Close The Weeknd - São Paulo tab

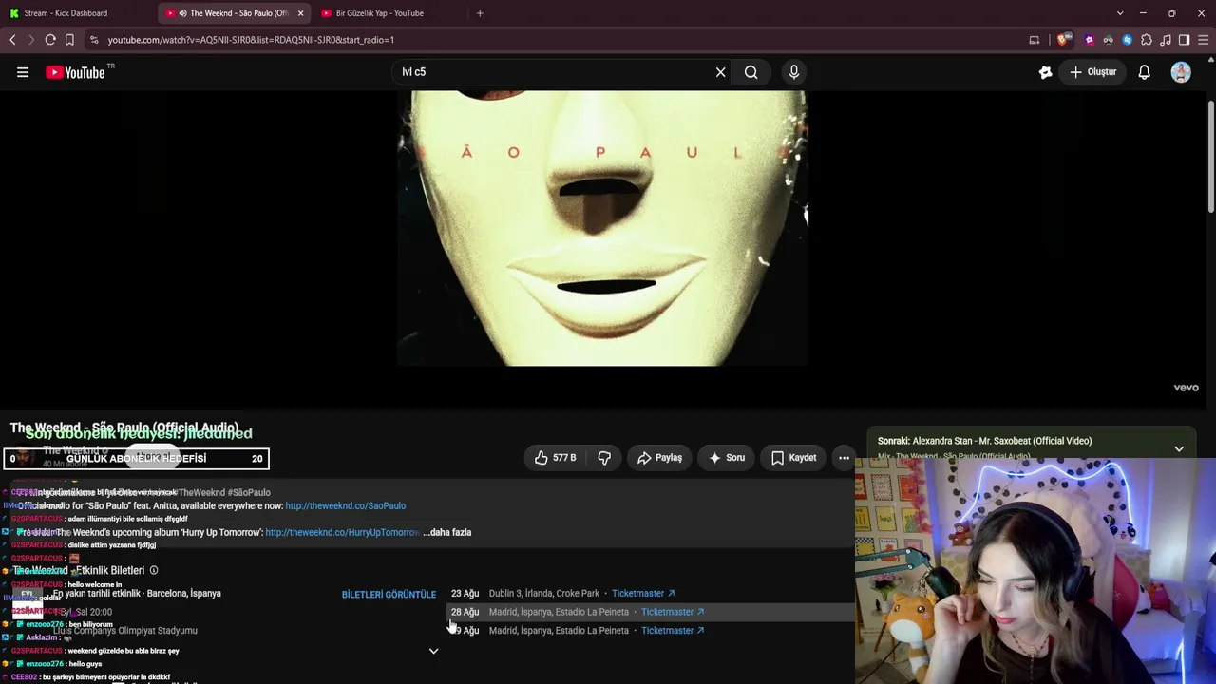point(301,13)
